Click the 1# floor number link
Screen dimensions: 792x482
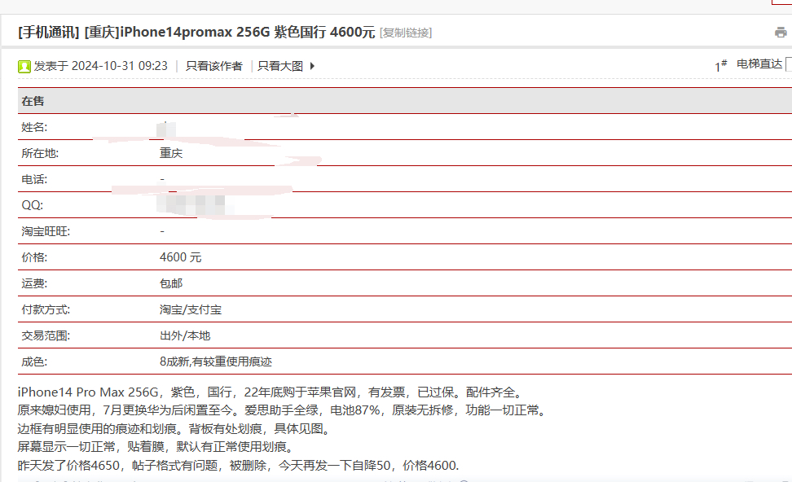pos(720,66)
